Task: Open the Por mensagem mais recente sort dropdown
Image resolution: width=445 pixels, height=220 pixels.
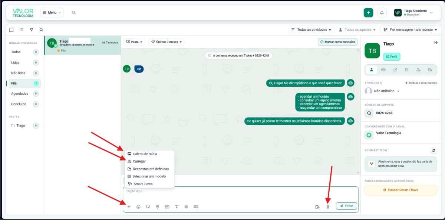Action: 410,30
